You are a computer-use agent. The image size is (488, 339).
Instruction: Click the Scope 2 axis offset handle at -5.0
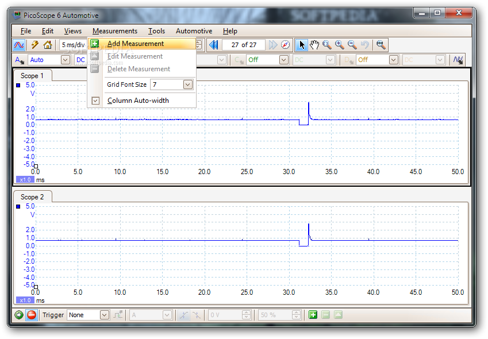[x=36, y=287]
